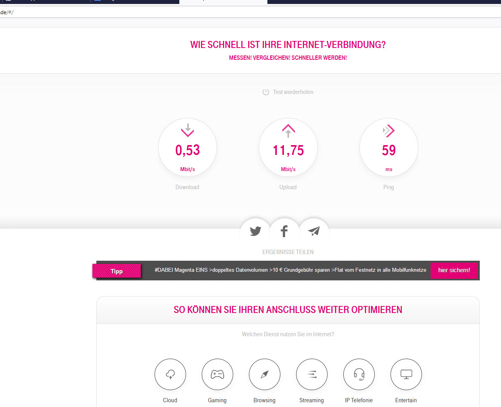
Task: Select the IP Telefonie headset icon
Action: pyautogui.click(x=359, y=374)
